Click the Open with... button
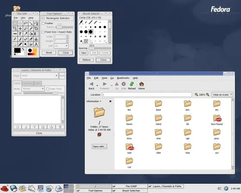 point(99,146)
